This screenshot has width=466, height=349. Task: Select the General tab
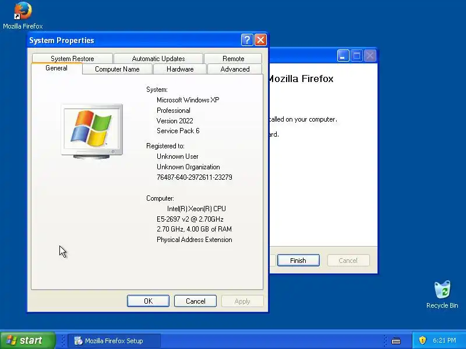57,68
